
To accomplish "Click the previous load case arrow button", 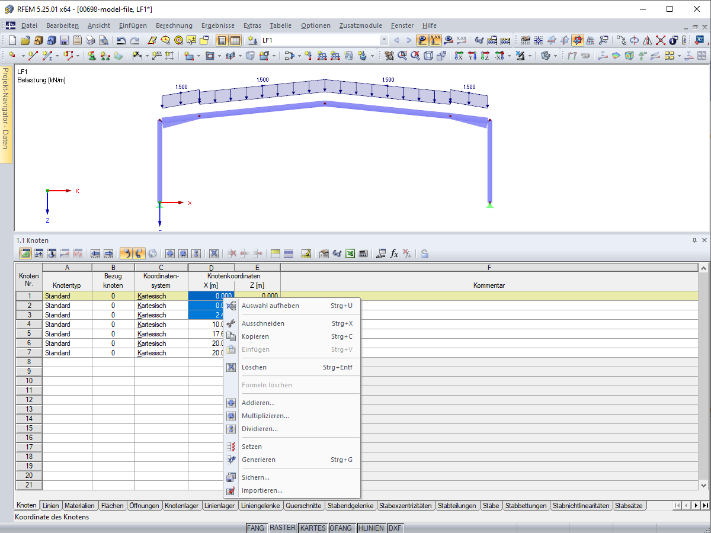I will pos(396,40).
